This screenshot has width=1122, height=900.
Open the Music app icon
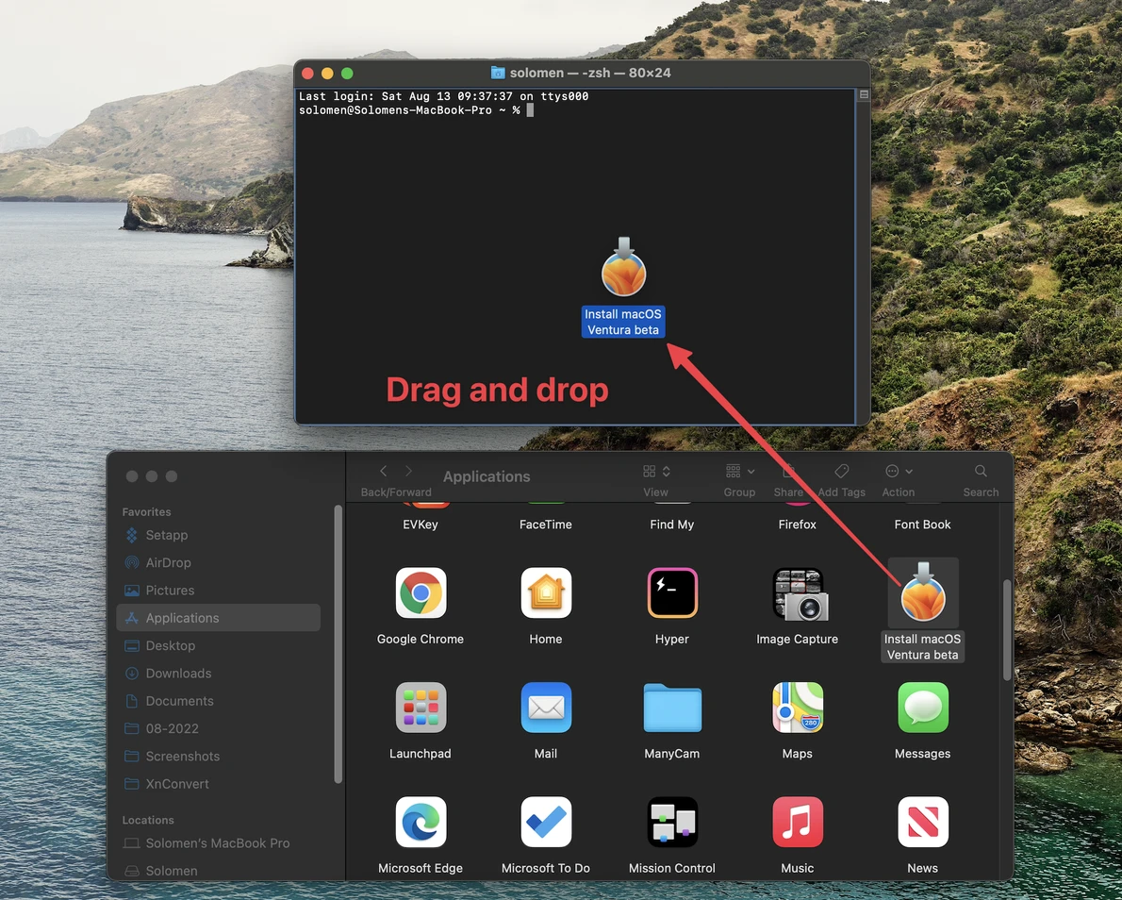point(797,822)
